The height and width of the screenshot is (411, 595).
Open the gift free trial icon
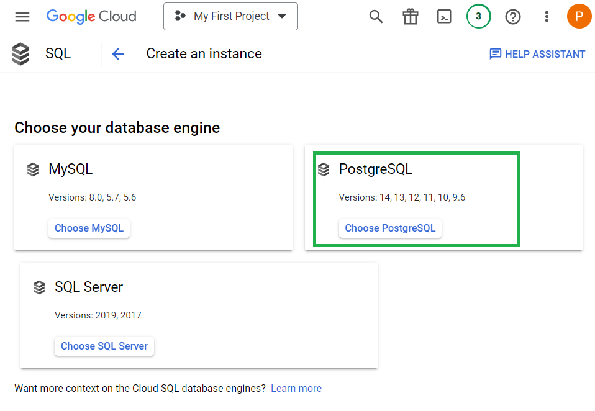tap(410, 17)
